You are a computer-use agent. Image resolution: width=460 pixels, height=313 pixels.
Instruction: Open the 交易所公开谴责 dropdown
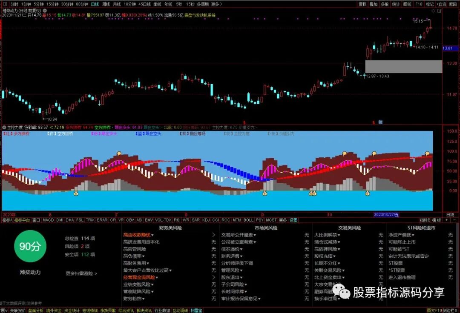tap(239, 235)
